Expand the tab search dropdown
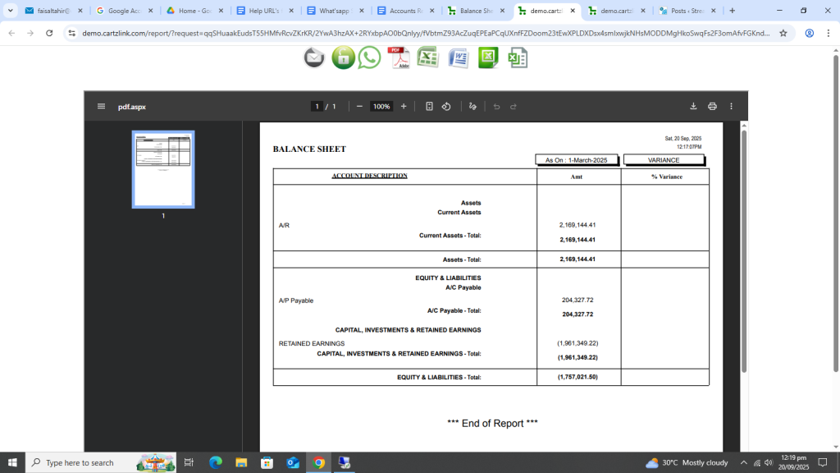This screenshot has height=473, width=840. [x=10, y=11]
